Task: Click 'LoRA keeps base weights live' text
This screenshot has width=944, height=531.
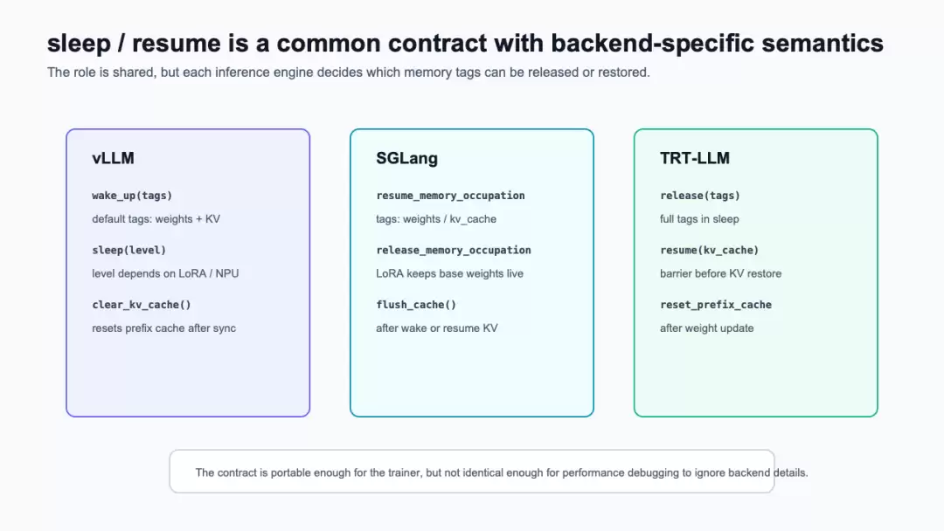Action: pos(450,273)
